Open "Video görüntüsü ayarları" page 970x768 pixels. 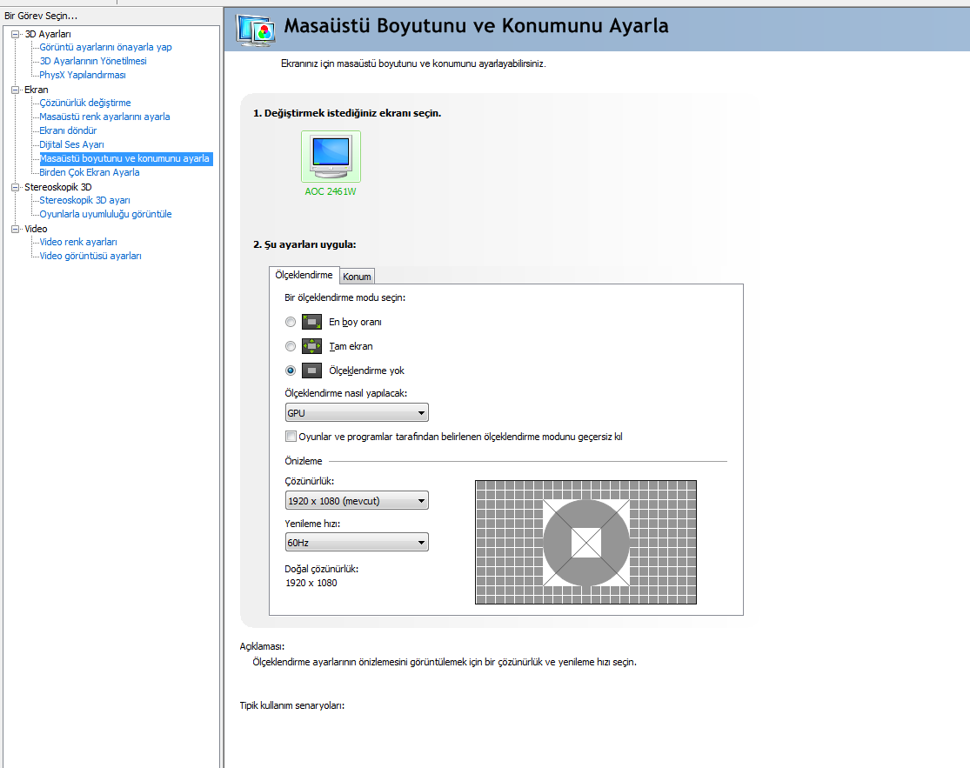click(x=90, y=256)
